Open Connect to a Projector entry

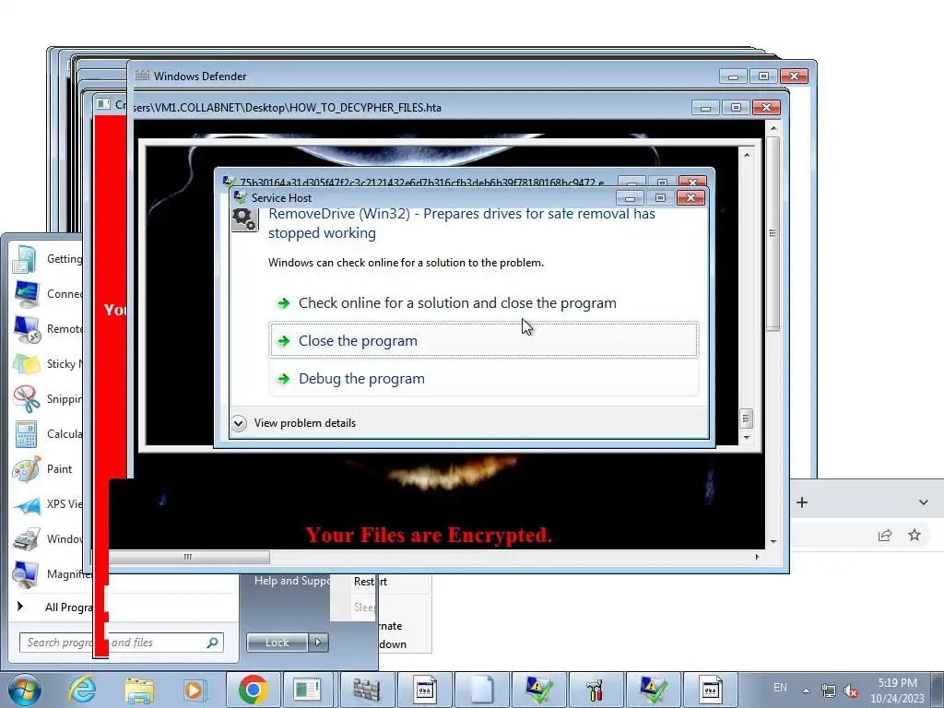(47, 294)
